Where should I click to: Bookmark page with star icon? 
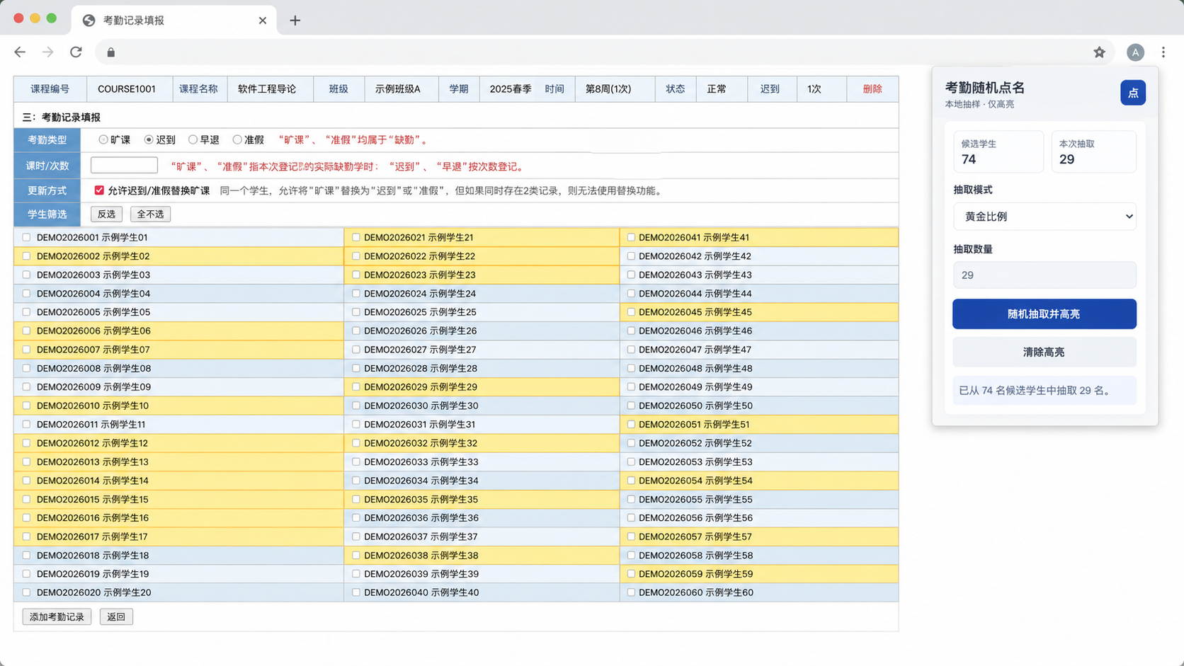(x=1099, y=52)
